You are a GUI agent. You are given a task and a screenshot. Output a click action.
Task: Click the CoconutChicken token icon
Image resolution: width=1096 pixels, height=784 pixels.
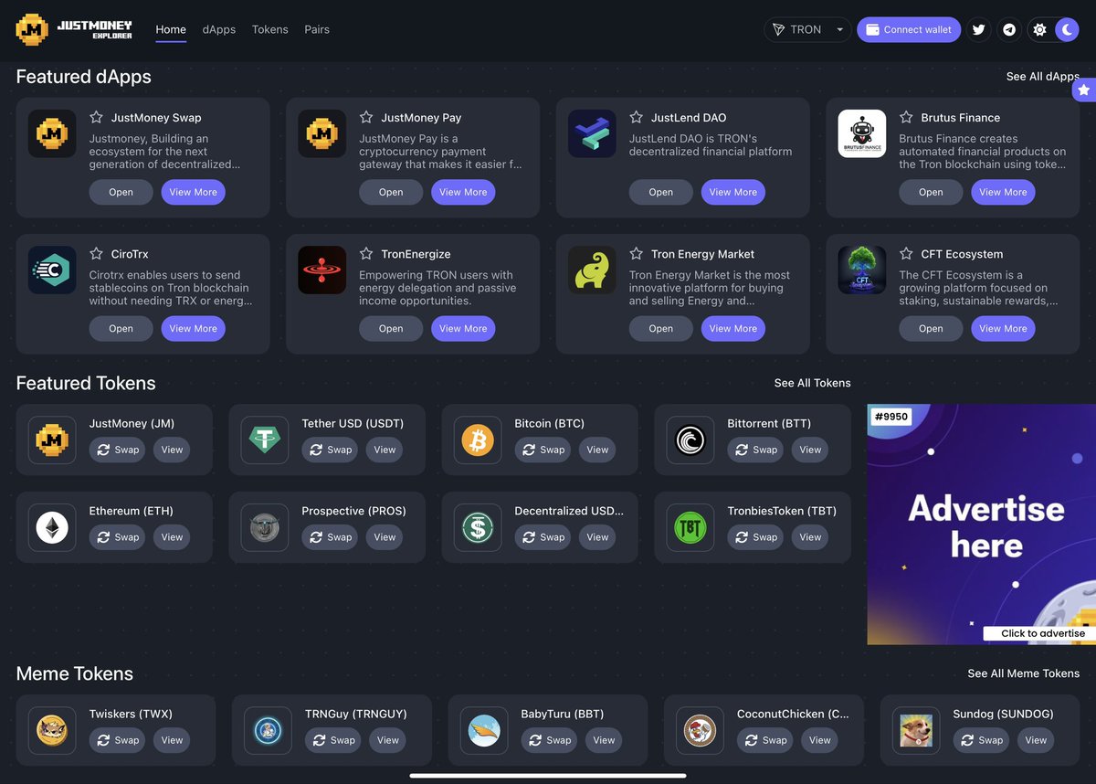click(x=700, y=730)
